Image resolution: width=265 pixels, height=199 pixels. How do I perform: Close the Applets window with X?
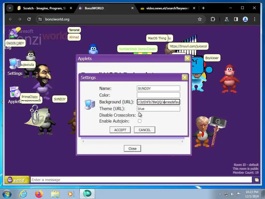tap(187, 58)
